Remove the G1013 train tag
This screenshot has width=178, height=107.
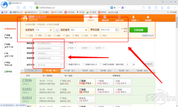(104, 48)
